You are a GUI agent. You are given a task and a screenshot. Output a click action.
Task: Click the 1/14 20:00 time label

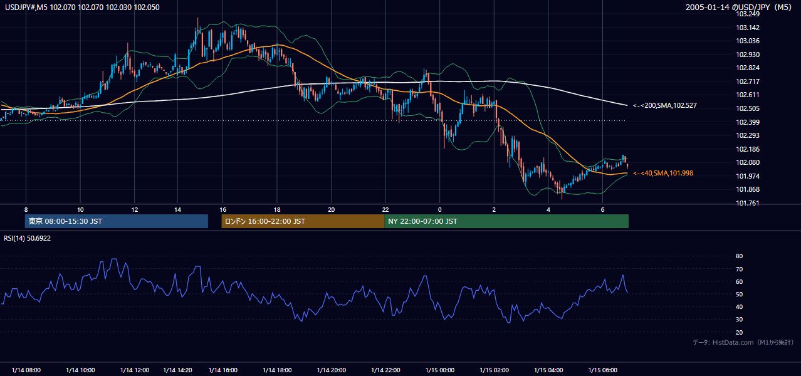coord(332,370)
